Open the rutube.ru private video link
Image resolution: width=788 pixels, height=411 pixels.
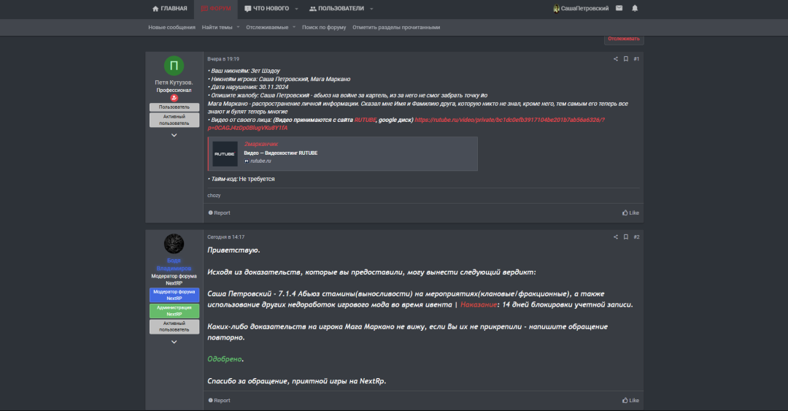(x=509, y=120)
